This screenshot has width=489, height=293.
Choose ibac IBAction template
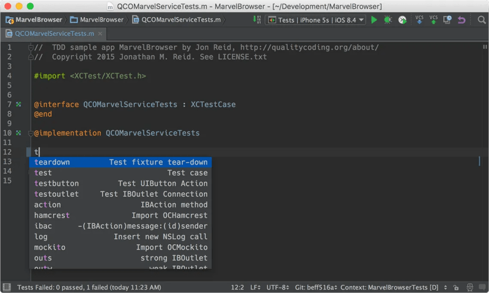pyautogui.click(x=120, y=226)
